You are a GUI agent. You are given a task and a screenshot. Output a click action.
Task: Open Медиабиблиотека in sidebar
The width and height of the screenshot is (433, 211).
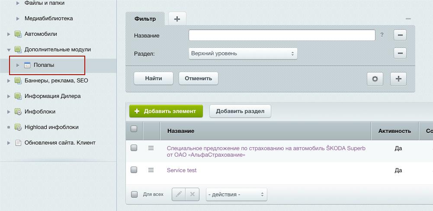pyautogui.click(x=48, y=19)
